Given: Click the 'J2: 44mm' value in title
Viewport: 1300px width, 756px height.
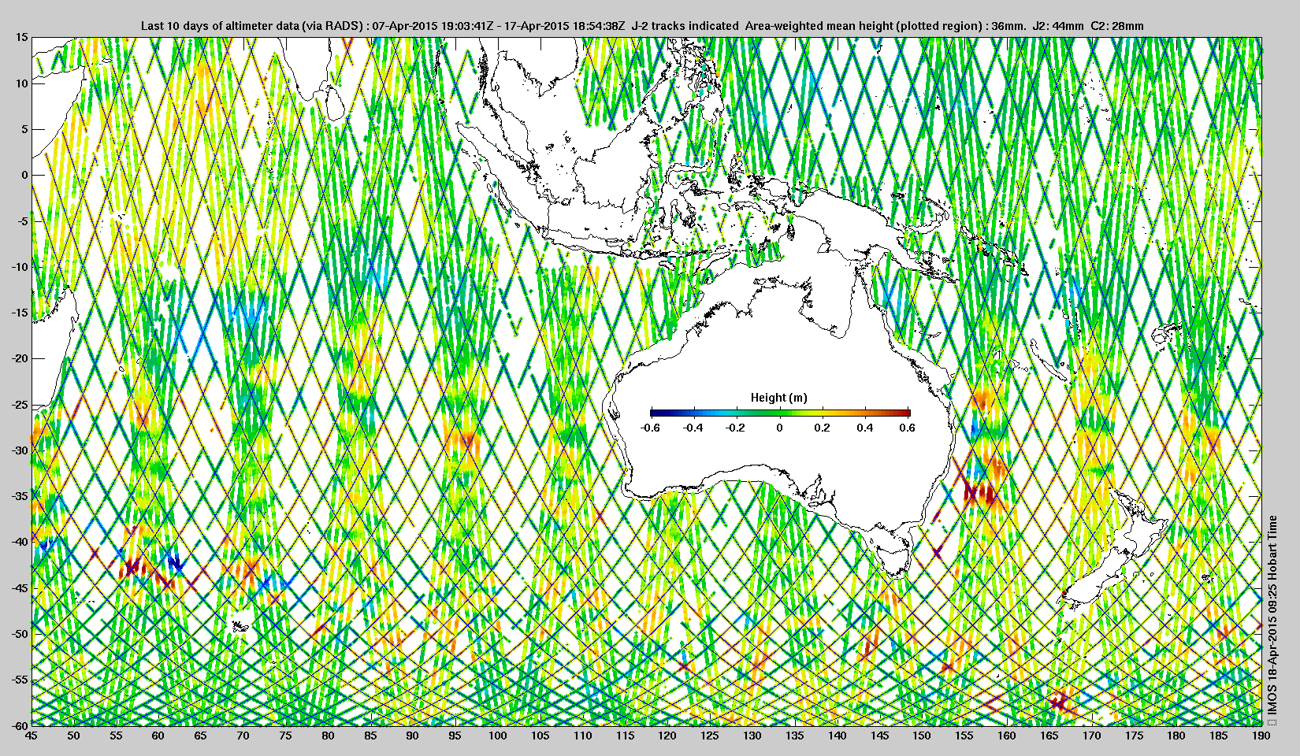Looking at the screenshot, I should pyautogui.click(x=1058, y=26).
